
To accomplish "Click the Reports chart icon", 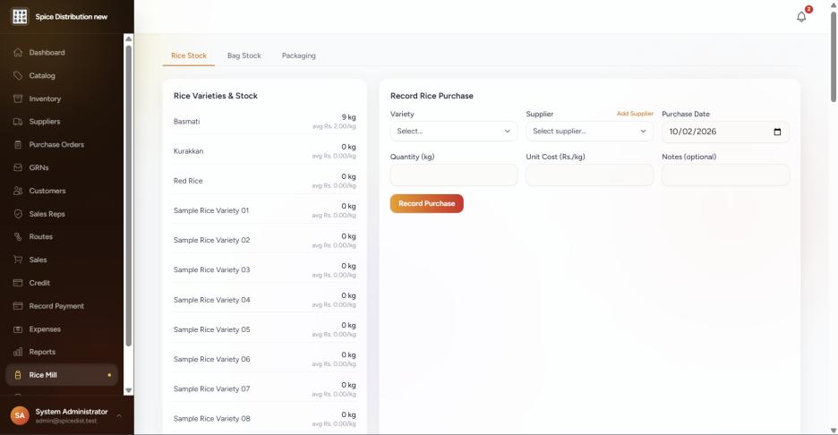I will coord(18,352).
